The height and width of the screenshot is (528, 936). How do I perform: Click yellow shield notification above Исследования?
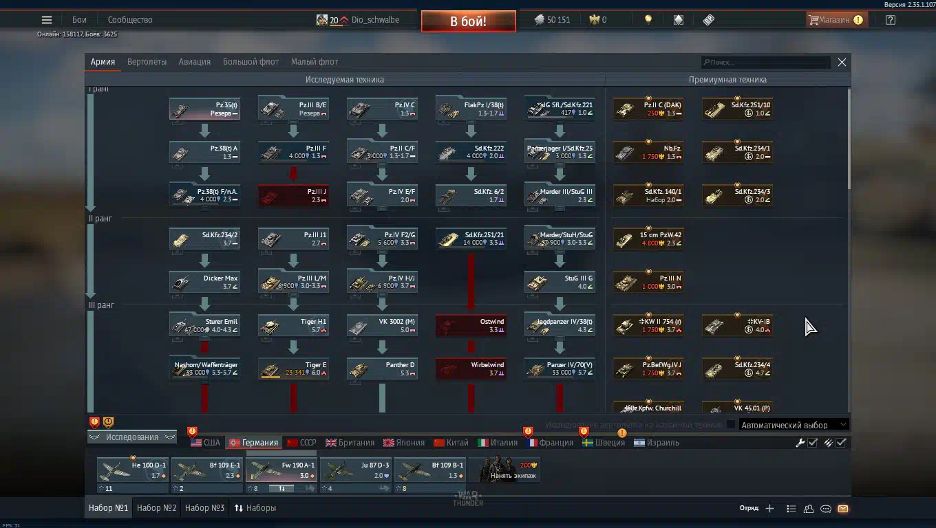pos(109,422)
